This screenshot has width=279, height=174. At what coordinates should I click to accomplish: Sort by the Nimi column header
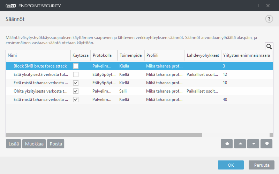click(38, 55)
